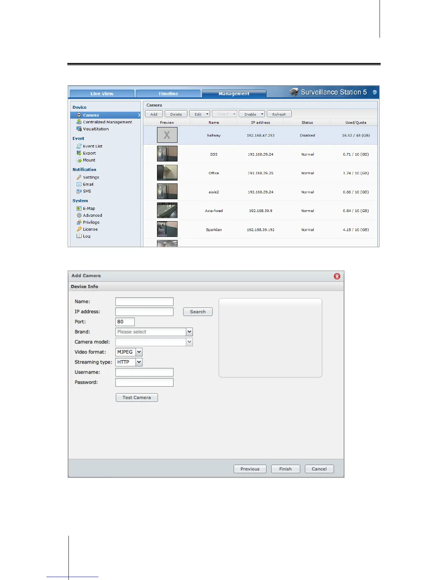The height and width of the screenshot is (580, 448).
Task: Switch to the Timeline tab
Action: [x=168, y=94]
